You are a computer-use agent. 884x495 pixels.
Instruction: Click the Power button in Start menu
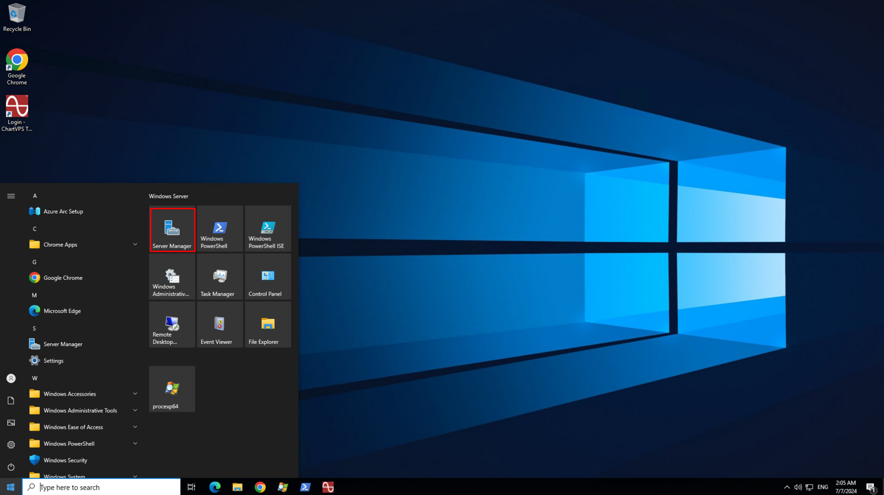click(11, 467)
